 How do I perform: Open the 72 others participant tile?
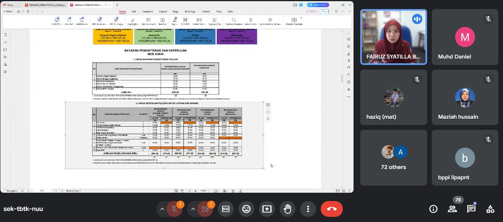394,157
